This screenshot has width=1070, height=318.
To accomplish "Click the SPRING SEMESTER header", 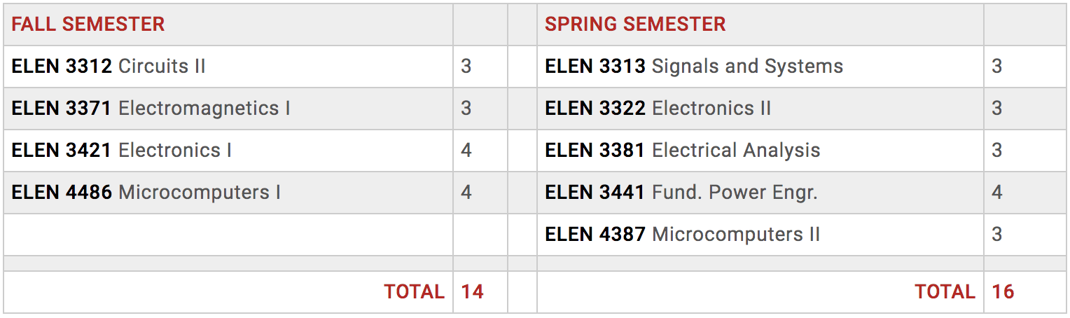I will [635, 25].
